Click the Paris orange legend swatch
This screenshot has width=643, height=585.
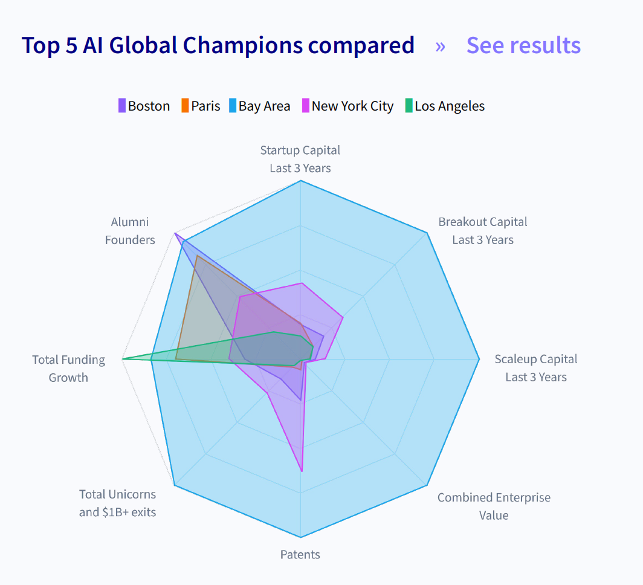point(185,106)
